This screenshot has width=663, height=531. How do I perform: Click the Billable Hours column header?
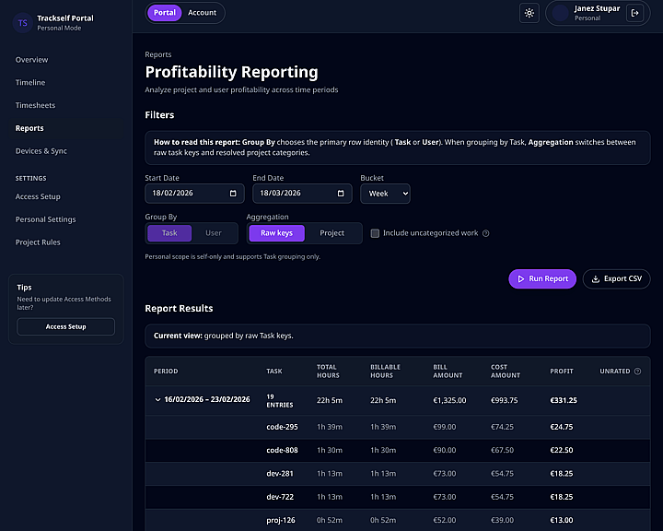[385, 372]
